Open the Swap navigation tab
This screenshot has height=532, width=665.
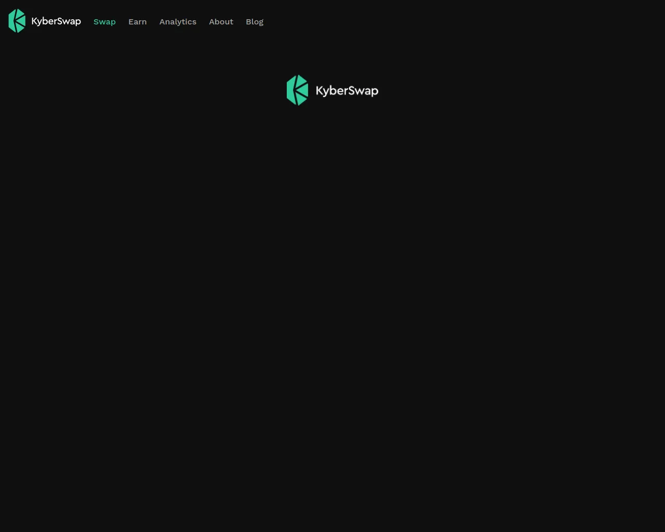[x=104, y=22]
